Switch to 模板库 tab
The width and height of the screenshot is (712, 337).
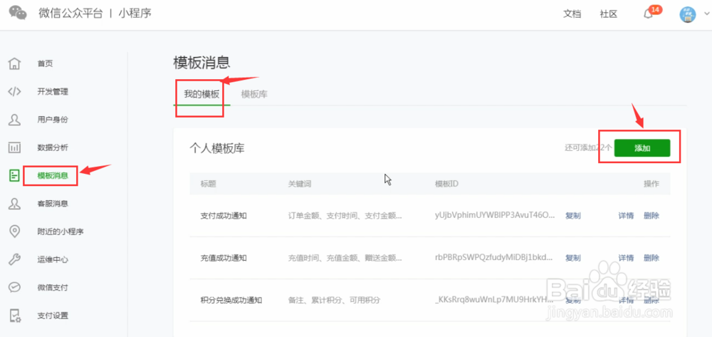pos(254,95)
